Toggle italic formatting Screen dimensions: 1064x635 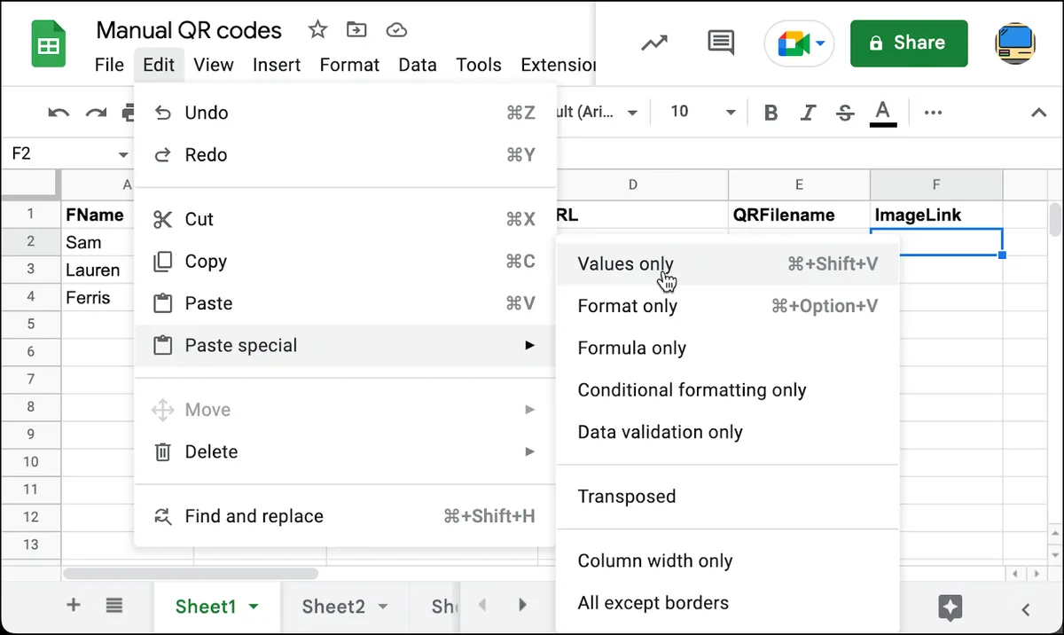tap(808, 113)
